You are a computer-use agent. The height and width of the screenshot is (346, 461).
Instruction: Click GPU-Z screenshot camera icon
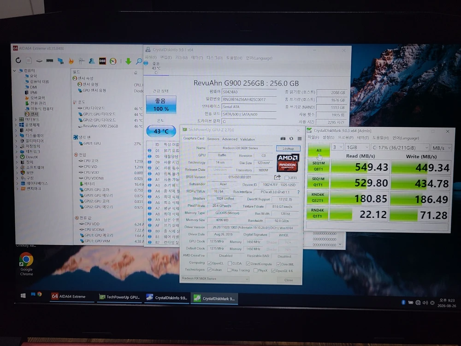pyautogui.click(x=283, y=138)
